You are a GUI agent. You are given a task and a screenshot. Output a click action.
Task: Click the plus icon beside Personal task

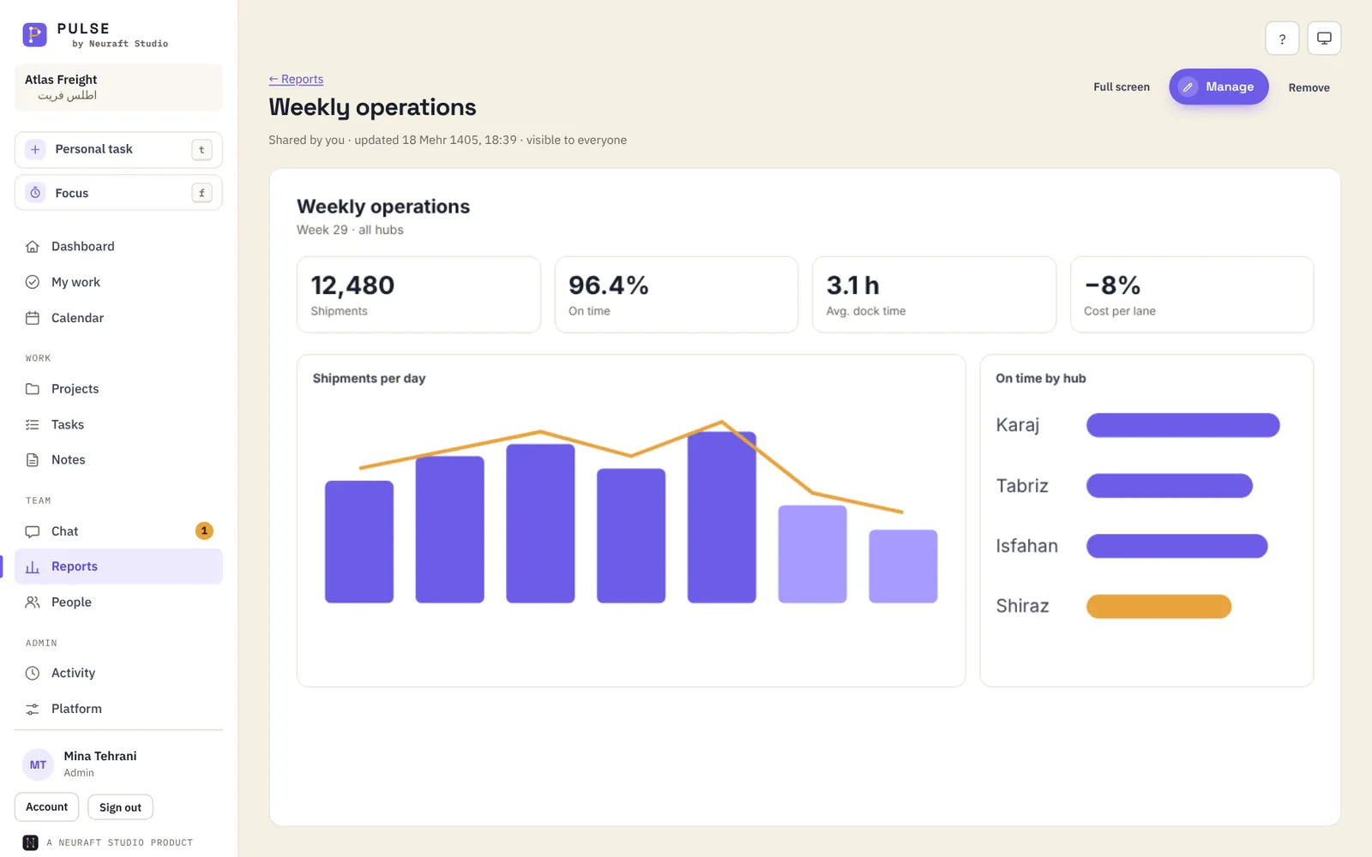point(35,149)
